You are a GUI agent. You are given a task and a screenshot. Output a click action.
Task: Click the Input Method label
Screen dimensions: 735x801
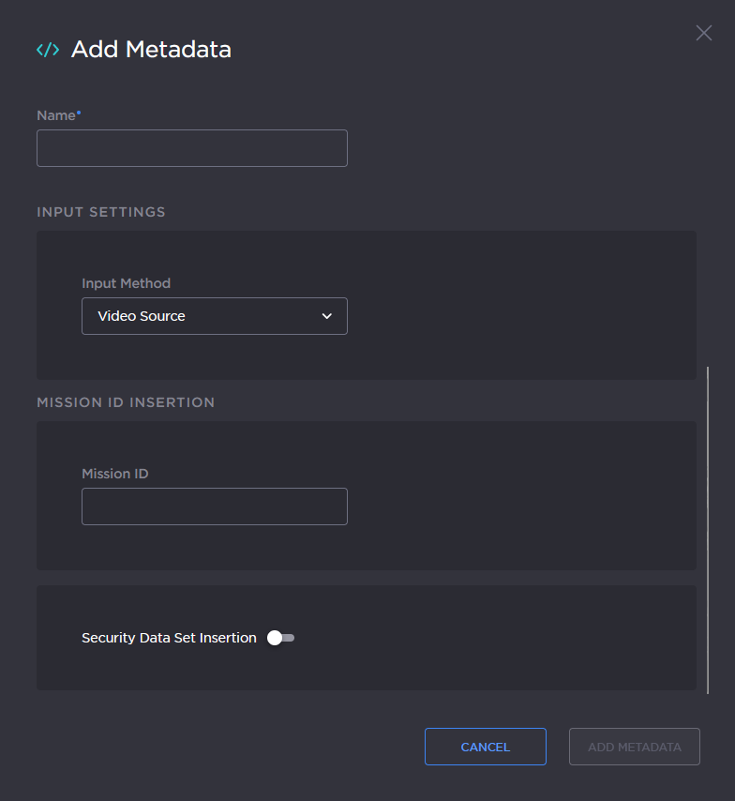click(126, 283)
